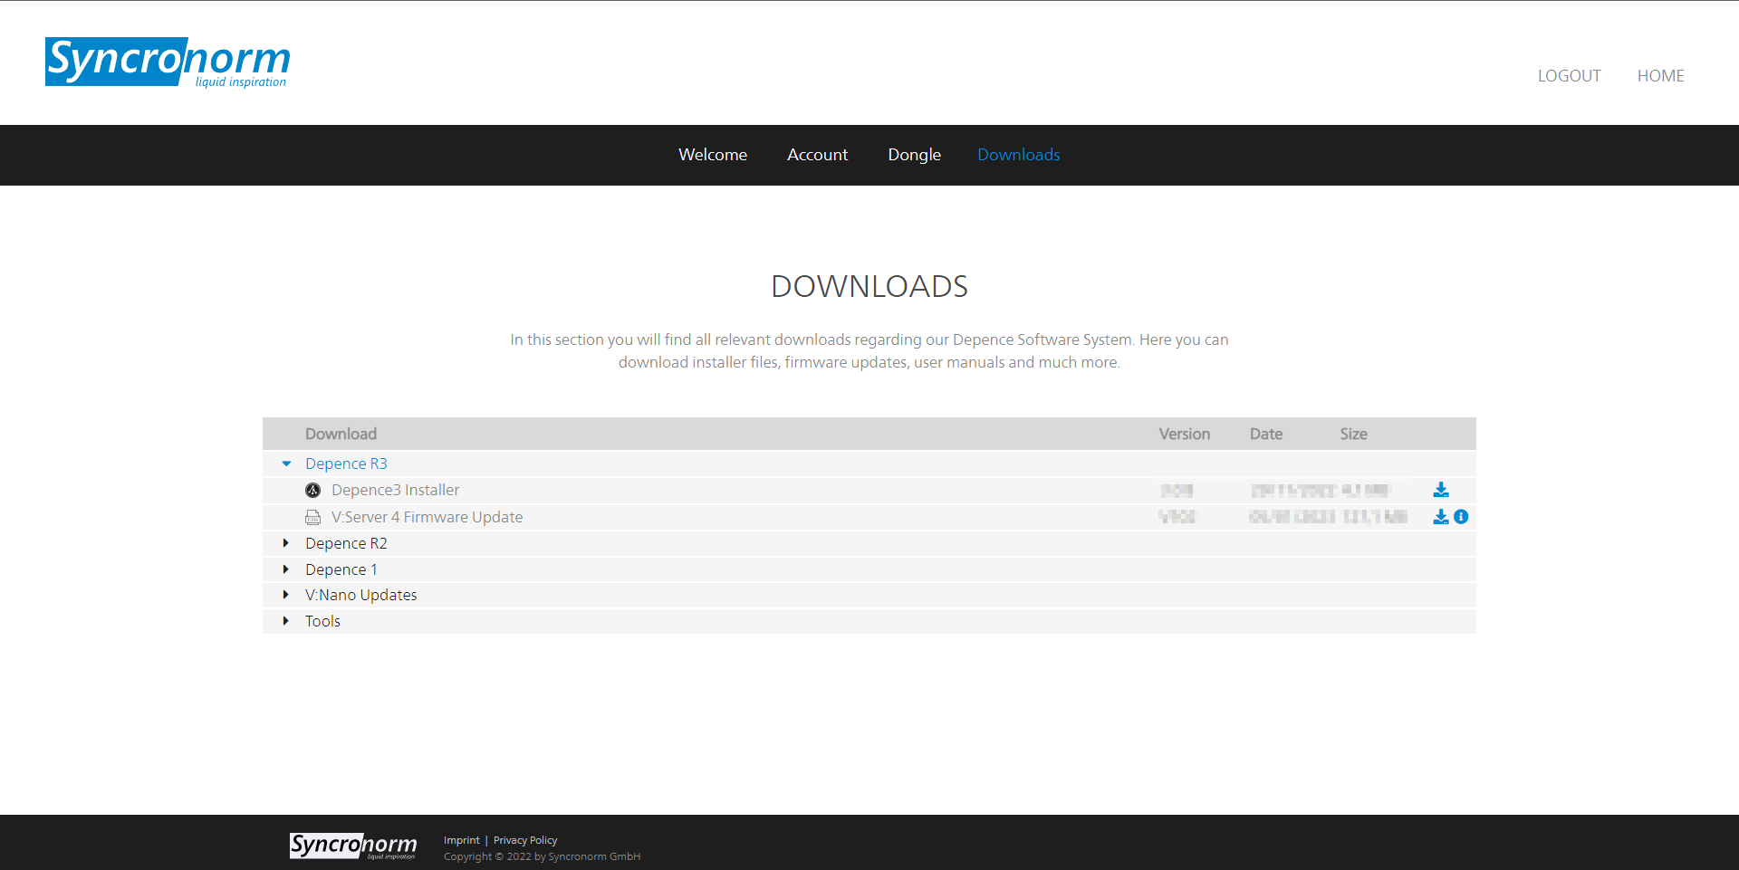
Task: Switch to the Dongle tab
Action: (915, 155)
